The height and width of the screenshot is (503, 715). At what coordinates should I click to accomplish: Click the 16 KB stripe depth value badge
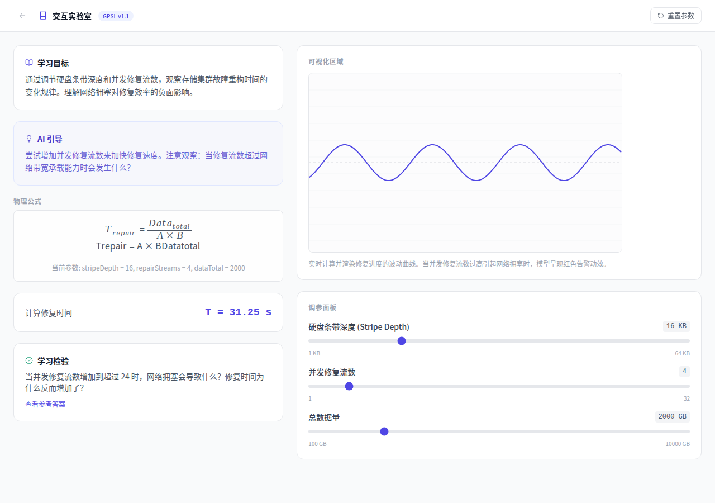[x=676, y=326]
